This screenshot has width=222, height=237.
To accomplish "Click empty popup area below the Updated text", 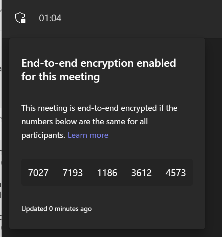I will click(x=107, y=221).
